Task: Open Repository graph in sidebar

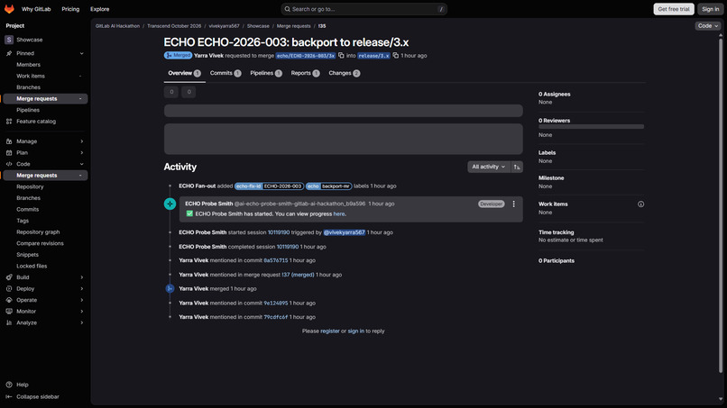Action: coord(38,232)
